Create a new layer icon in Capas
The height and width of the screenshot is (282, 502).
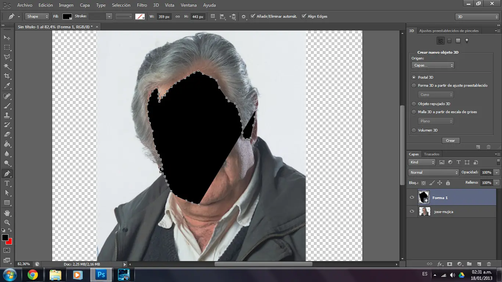coord(479,264)
